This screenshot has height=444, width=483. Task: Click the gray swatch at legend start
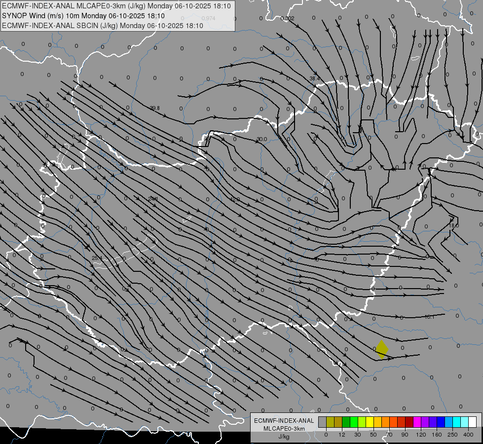coord(322,422)
